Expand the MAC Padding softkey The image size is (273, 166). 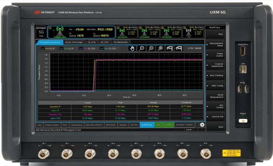pos(215,75)
